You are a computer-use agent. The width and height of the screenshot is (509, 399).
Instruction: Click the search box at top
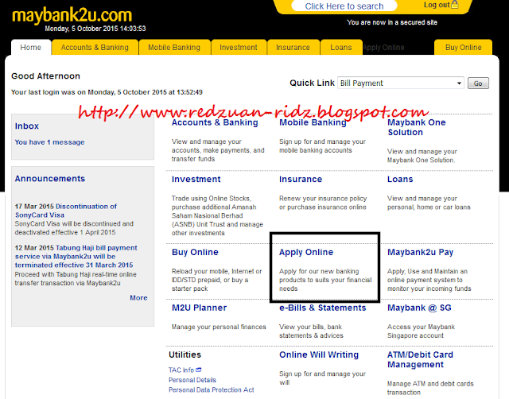[344, 6]
